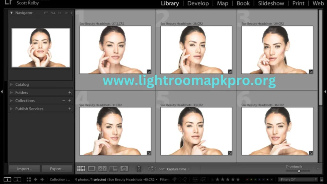Open Compare view with the XY icon
327x184 pixels.
pyautogui.click(x=102, y=169)
